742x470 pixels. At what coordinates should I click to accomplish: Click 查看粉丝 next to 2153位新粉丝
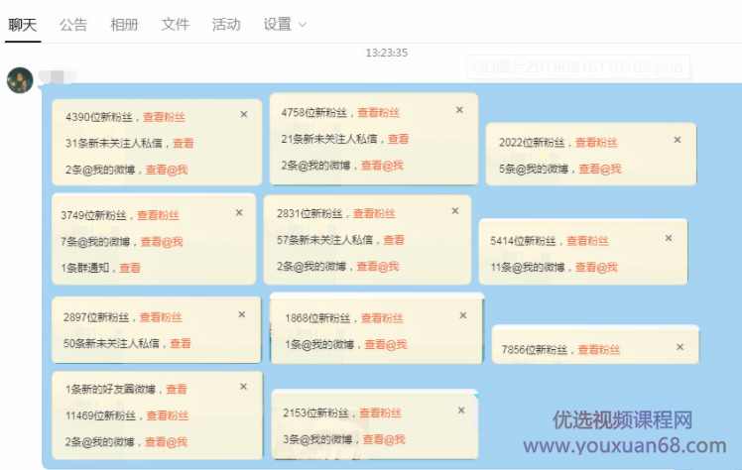tap(380, 413)
